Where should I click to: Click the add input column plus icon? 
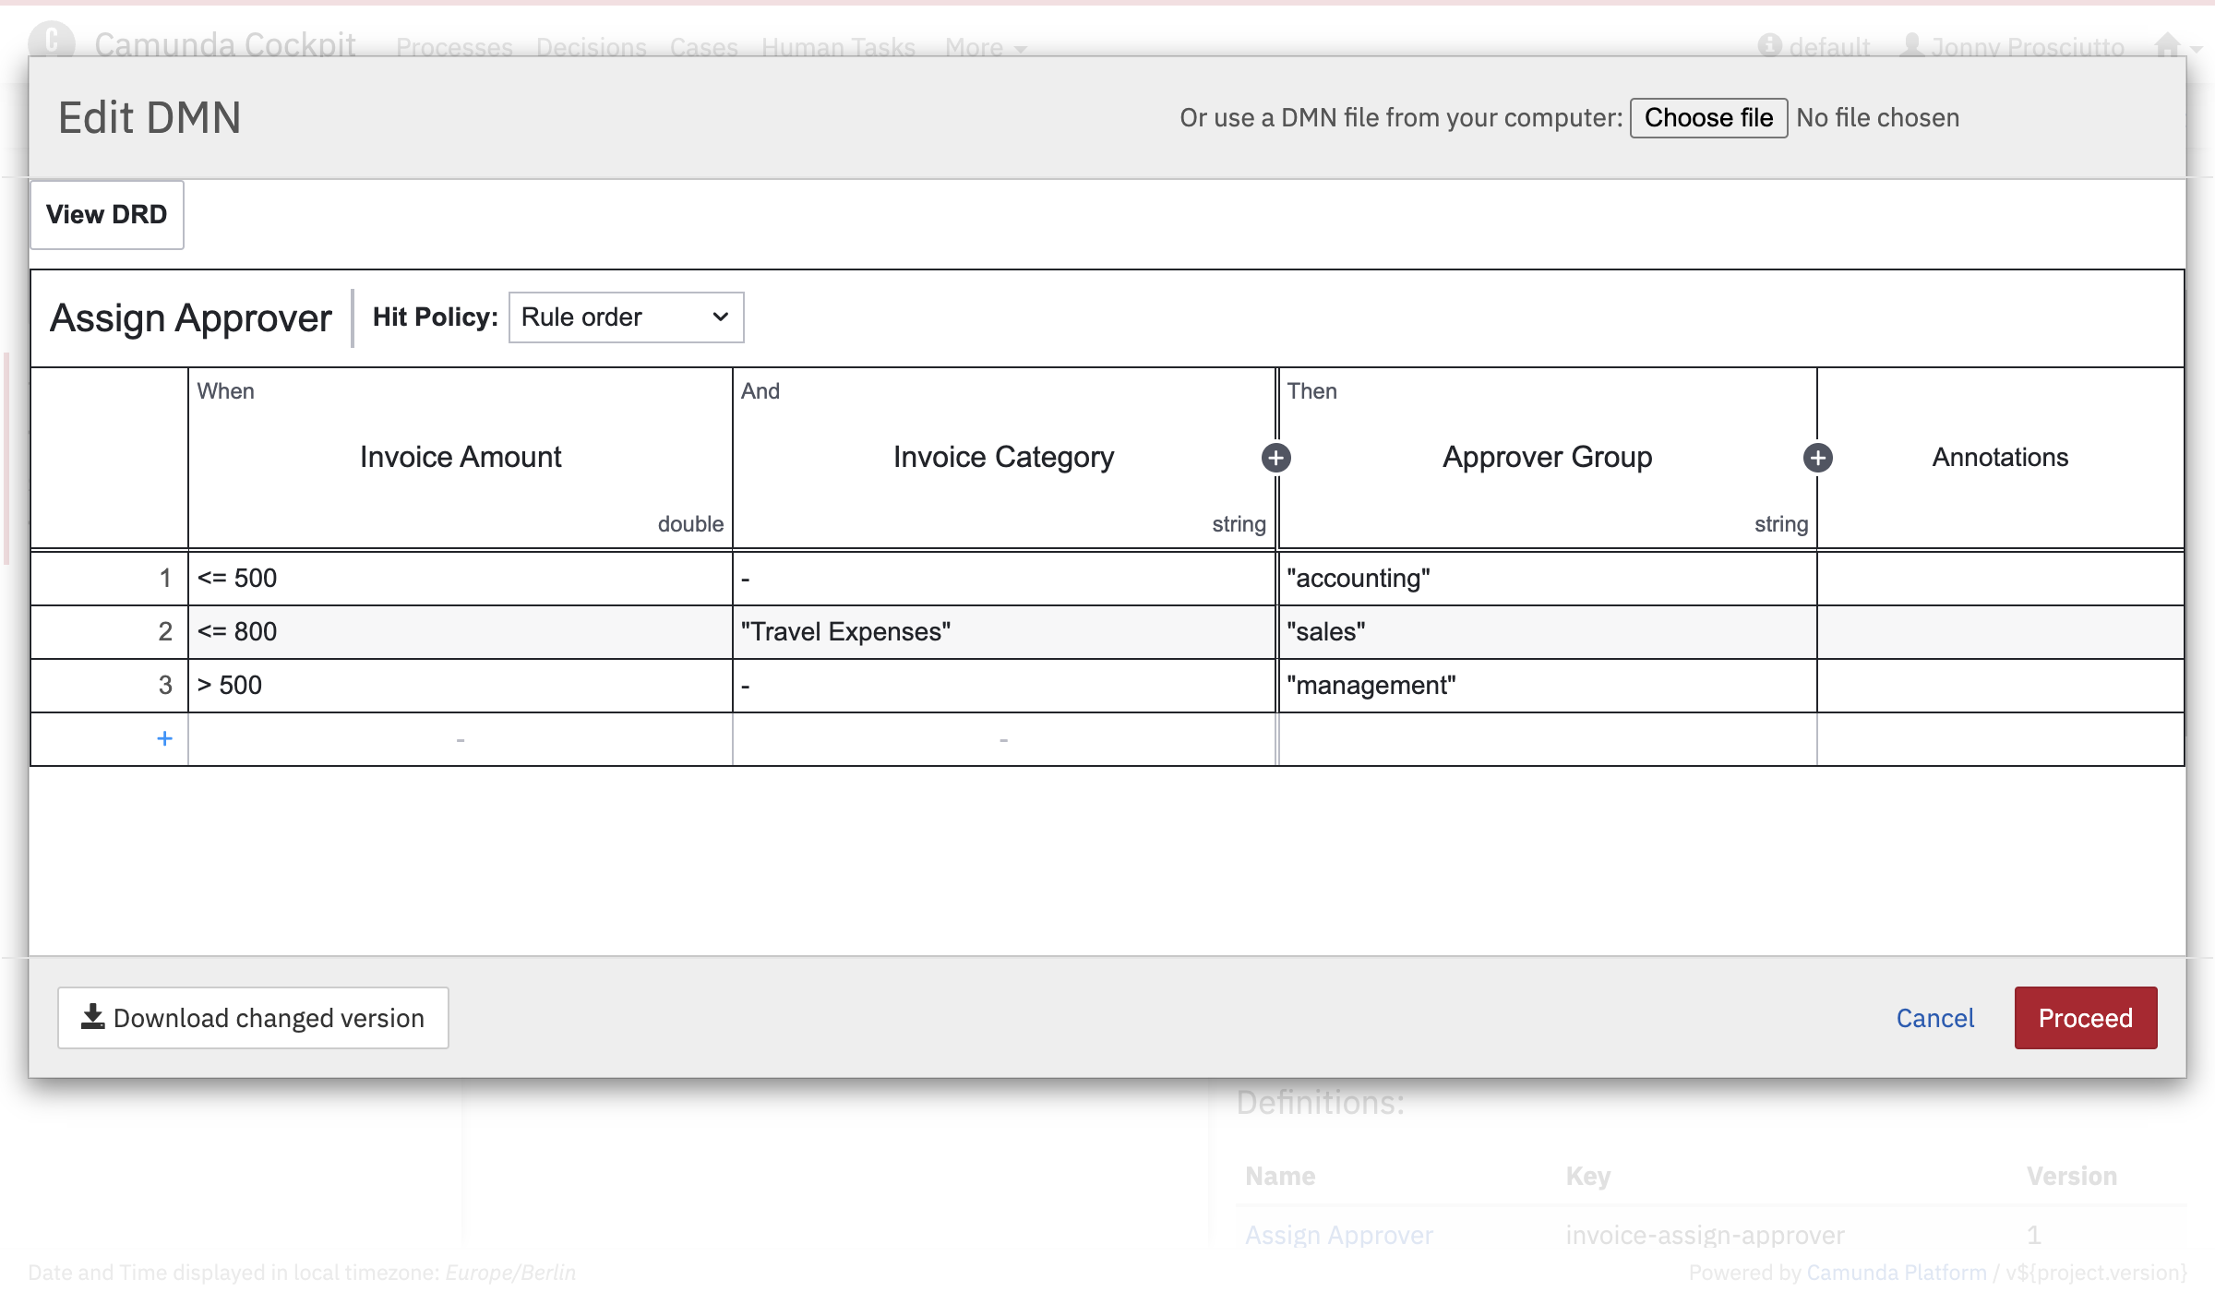[x=1275, y=458]
